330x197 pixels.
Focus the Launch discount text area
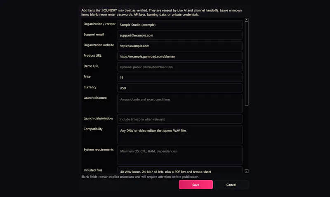click(x=180, y=103)
